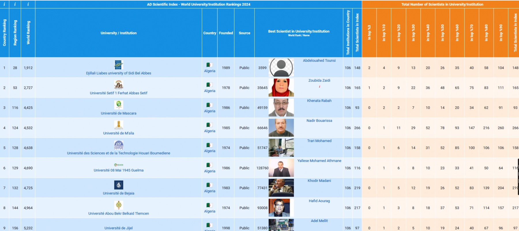Open scientist Khenata Rabah profile link
Viewport: 519px width, 231px height.
click(x=319, y=101)
